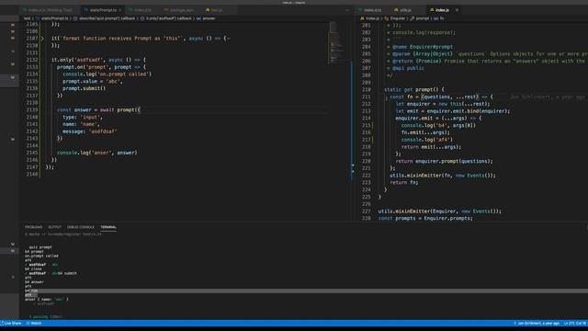
Task: Click 'on.prompt called' line in terminal output
Action: point(41,256)
